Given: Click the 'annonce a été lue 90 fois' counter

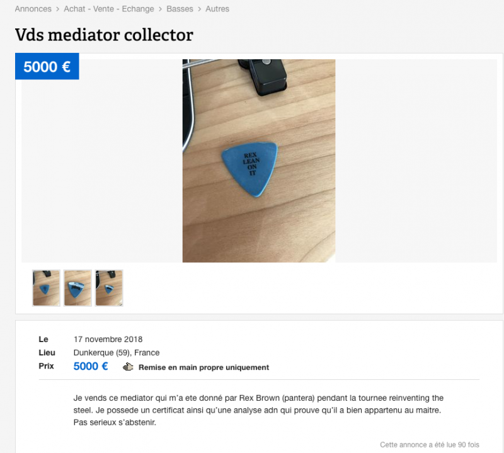Looking at the screenshot, I should click(x=429, y=445).
